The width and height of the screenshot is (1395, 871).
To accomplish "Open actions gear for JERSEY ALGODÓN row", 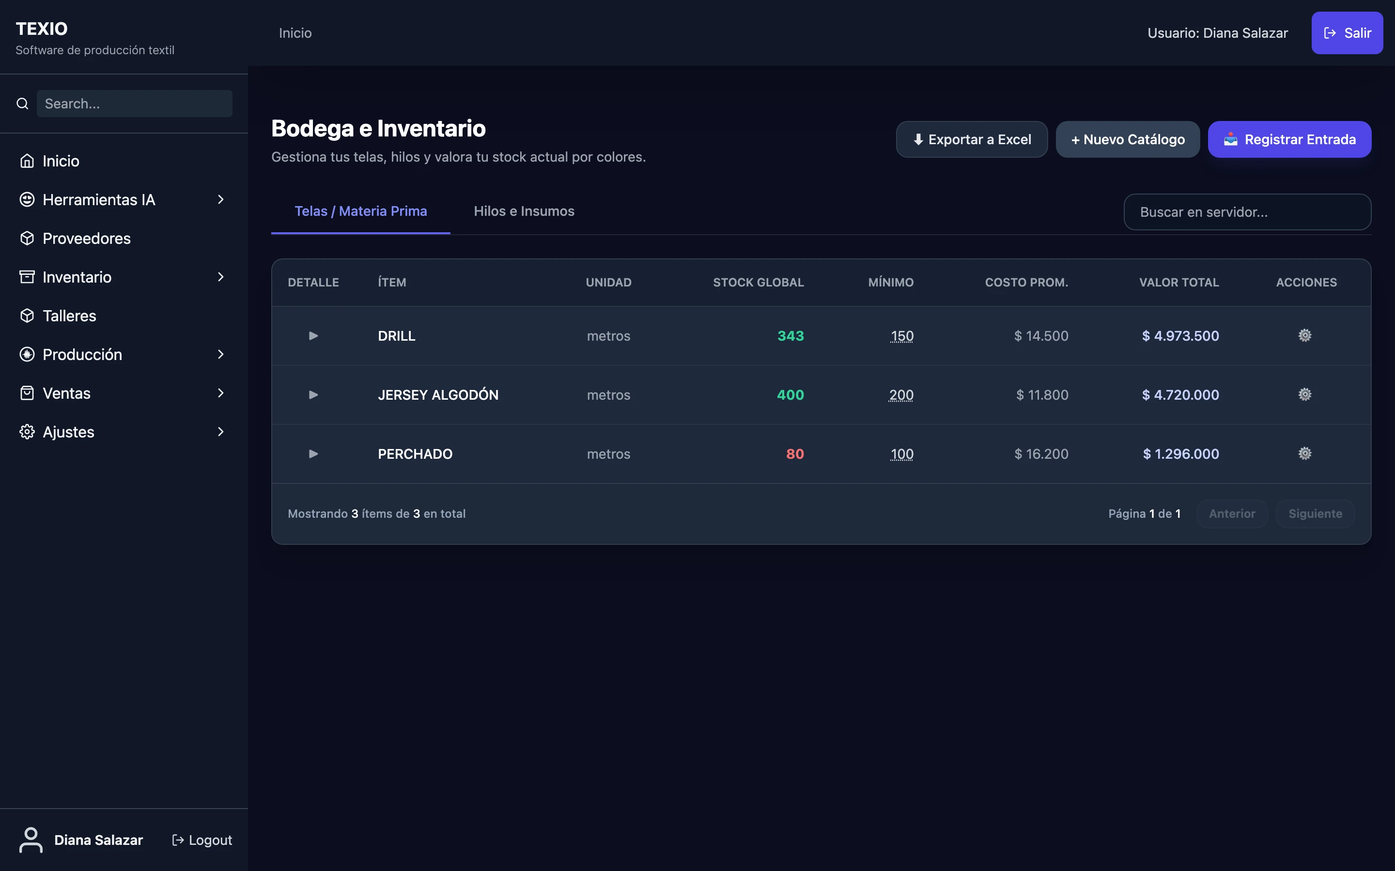I will tap(1305, 394).
